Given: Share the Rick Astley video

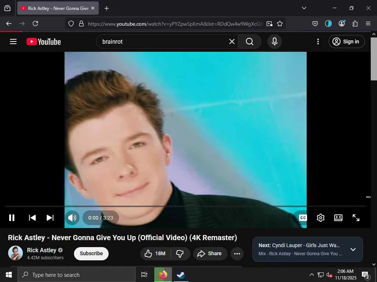Looking at the screenshot, I should click(210, 253).
